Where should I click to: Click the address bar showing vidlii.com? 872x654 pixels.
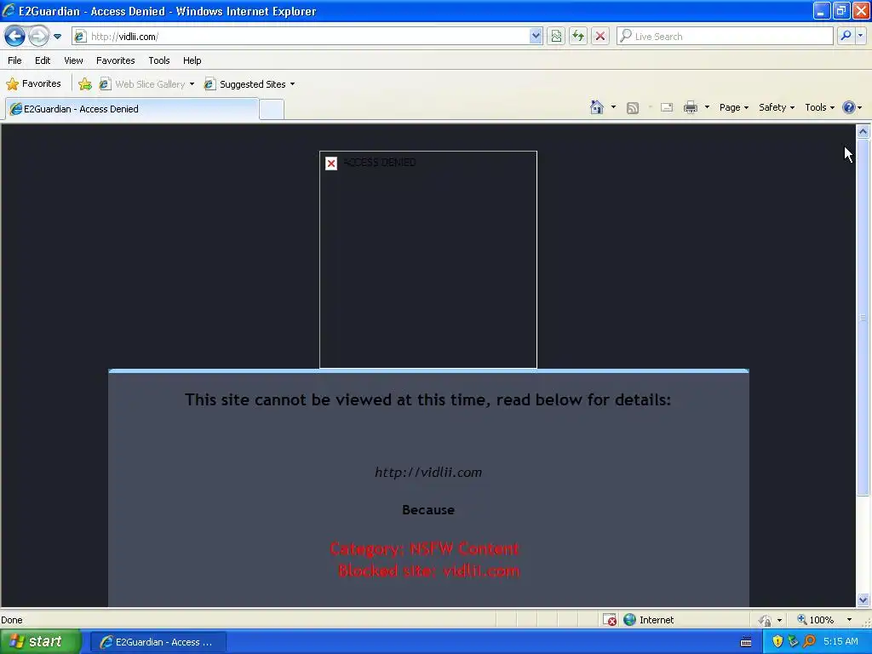click(307, 36)
